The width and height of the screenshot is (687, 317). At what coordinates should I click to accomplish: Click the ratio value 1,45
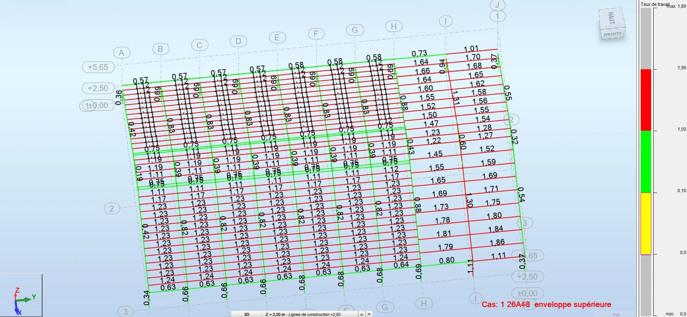(435, 154)
